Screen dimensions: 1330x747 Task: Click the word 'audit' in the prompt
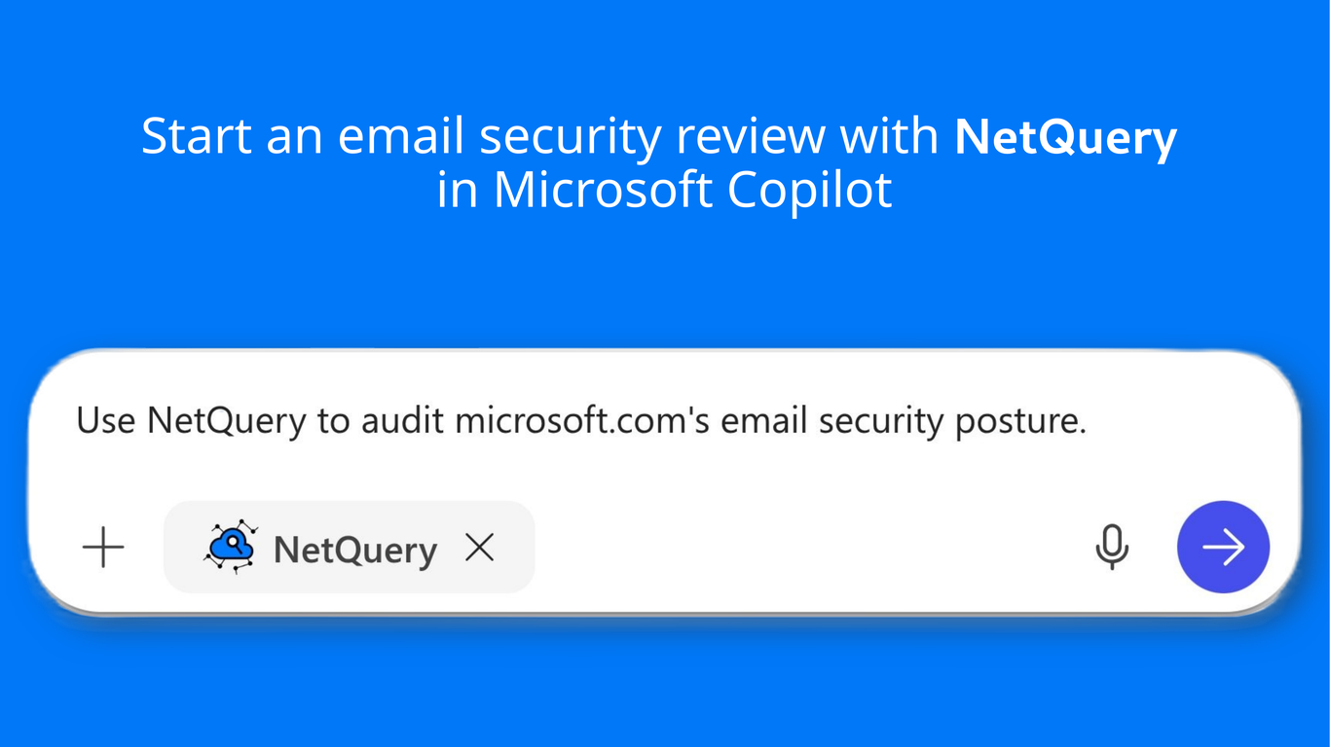(402, 421)
